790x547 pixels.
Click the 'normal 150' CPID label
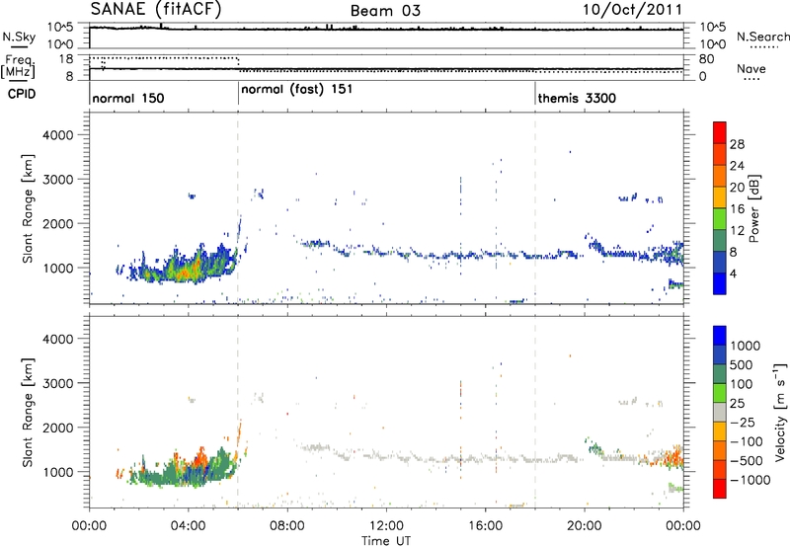[128, 98]
